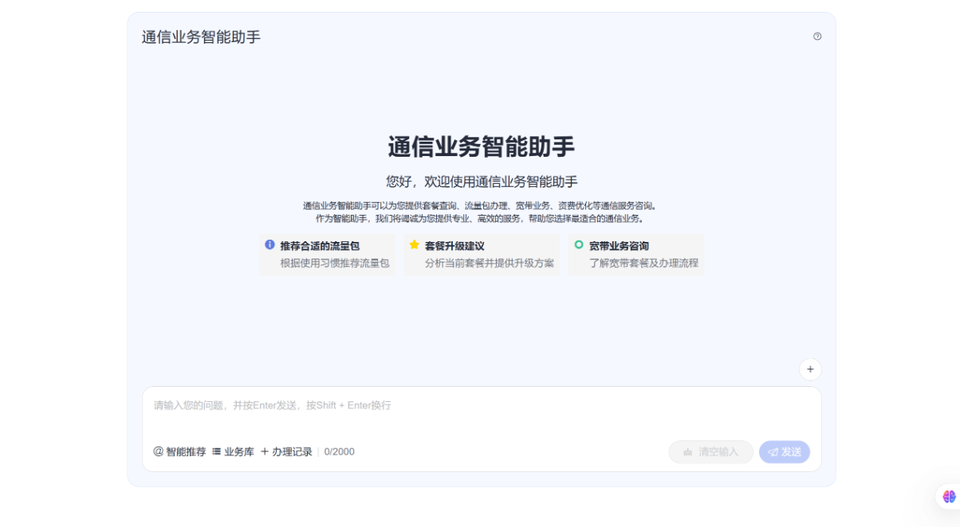This screenshot has height=527, width=960.
Task: Select the 套餐升级建议 suggestion card
Action: click(x=481, y=255)
